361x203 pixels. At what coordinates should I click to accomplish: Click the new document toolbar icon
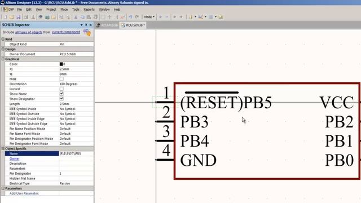(5, 17)
